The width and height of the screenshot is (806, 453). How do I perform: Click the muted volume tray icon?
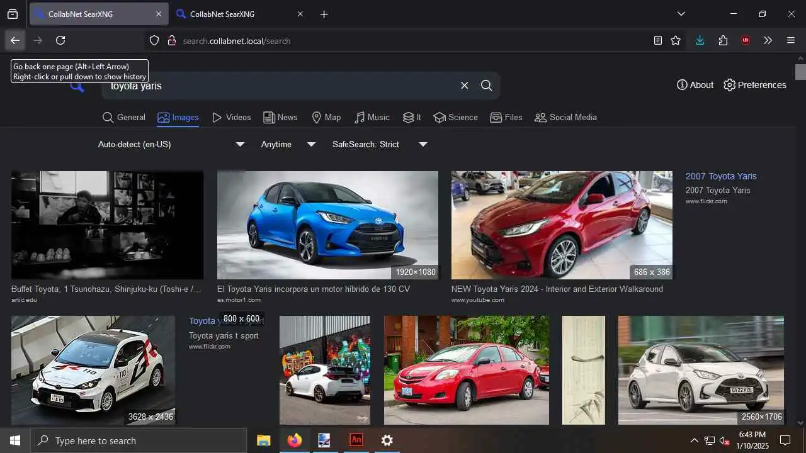[x=725, y=440]
